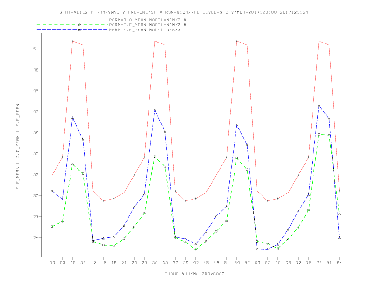370x286 pixels.
Task: Click x-axis forecast hour label 15
Action: (103, 263)
